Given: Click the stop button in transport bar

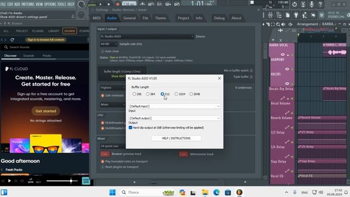Looking at the screenshot, I should [109, 4].
